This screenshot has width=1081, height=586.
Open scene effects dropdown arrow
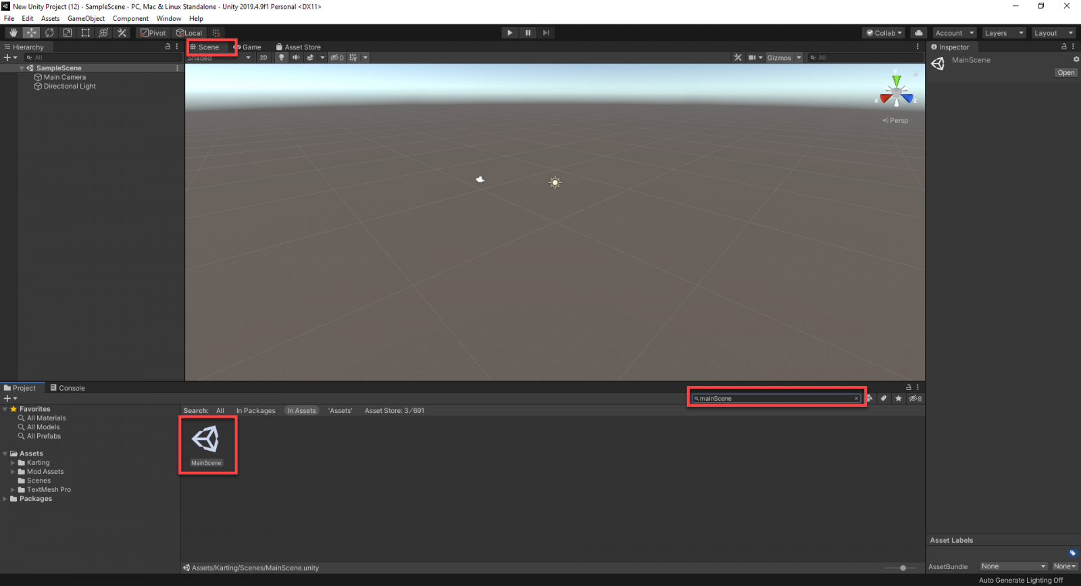[322, 57]
